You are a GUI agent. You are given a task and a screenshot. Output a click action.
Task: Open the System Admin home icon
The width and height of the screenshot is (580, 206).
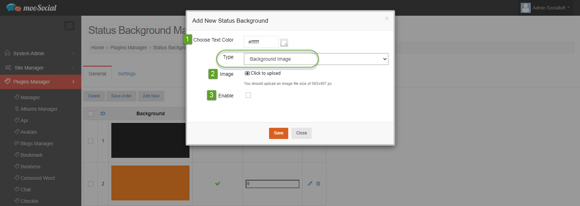(7, 53)
